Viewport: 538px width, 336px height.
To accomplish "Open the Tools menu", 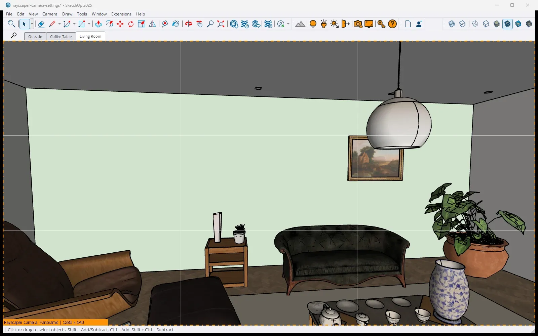I will pos(82,14).
